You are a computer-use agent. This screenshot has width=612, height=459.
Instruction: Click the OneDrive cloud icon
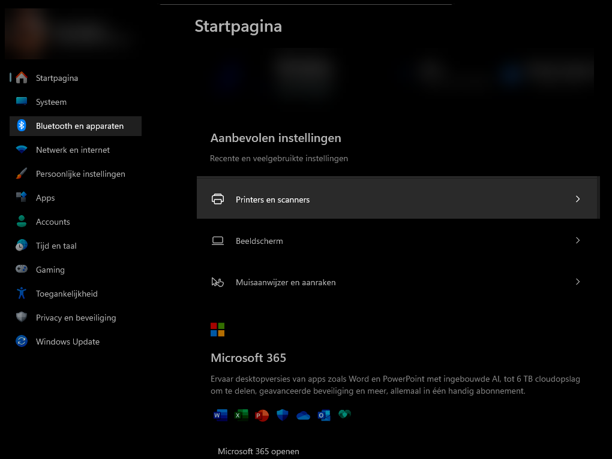pyautogui.click(x=303, y=415)
